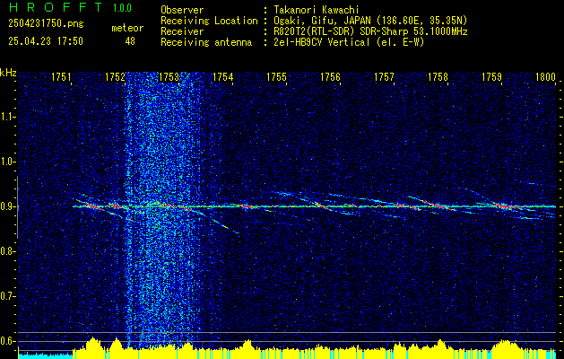The height and width of the screenshot is (359, 564).
Task: Click the HROFFT title text
Action: (x=55, y=7)
